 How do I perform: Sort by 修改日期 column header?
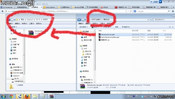135,31
